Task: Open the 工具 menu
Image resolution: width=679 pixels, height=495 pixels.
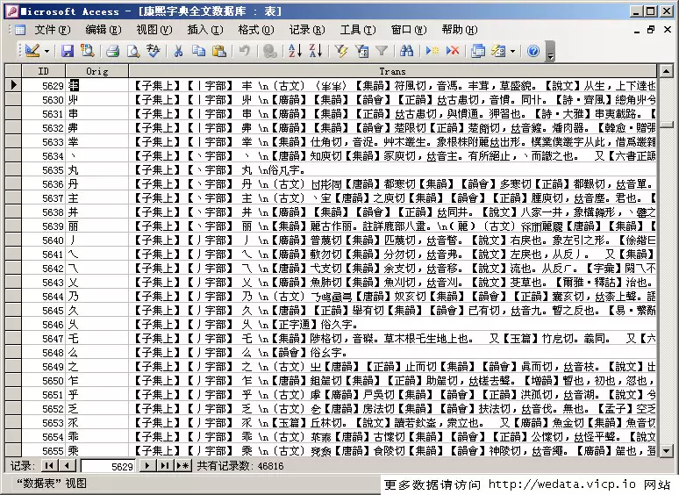Action: (358, 30)
